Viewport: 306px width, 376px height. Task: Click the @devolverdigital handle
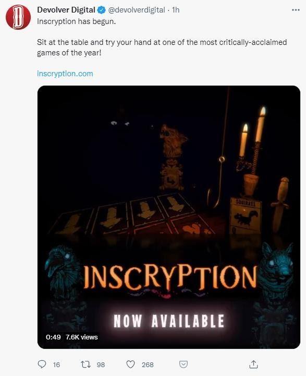[x=137, y=10]
